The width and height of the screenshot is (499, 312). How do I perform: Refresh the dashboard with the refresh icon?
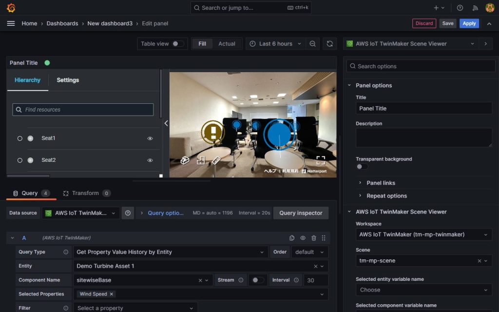[x=330, y=43]
